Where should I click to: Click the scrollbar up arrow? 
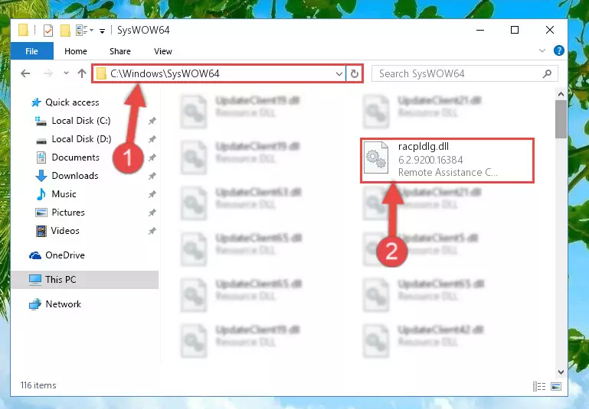561,95
